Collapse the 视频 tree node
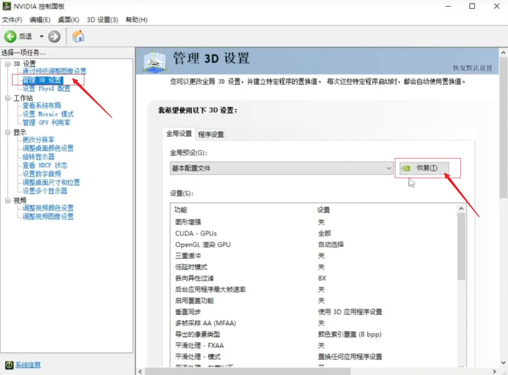The width and height of the screenshot is (508, 375). pyautogui.click(x=8, y=201)
